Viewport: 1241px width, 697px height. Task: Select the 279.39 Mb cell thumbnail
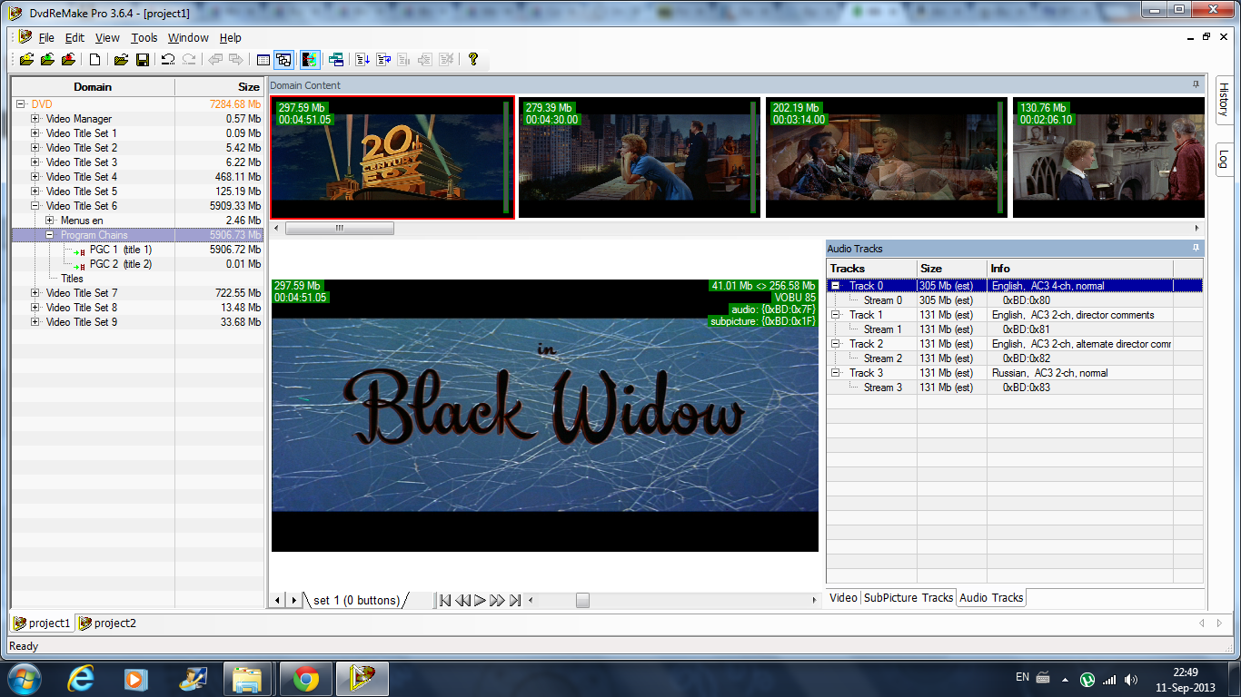tap(640, 157)
